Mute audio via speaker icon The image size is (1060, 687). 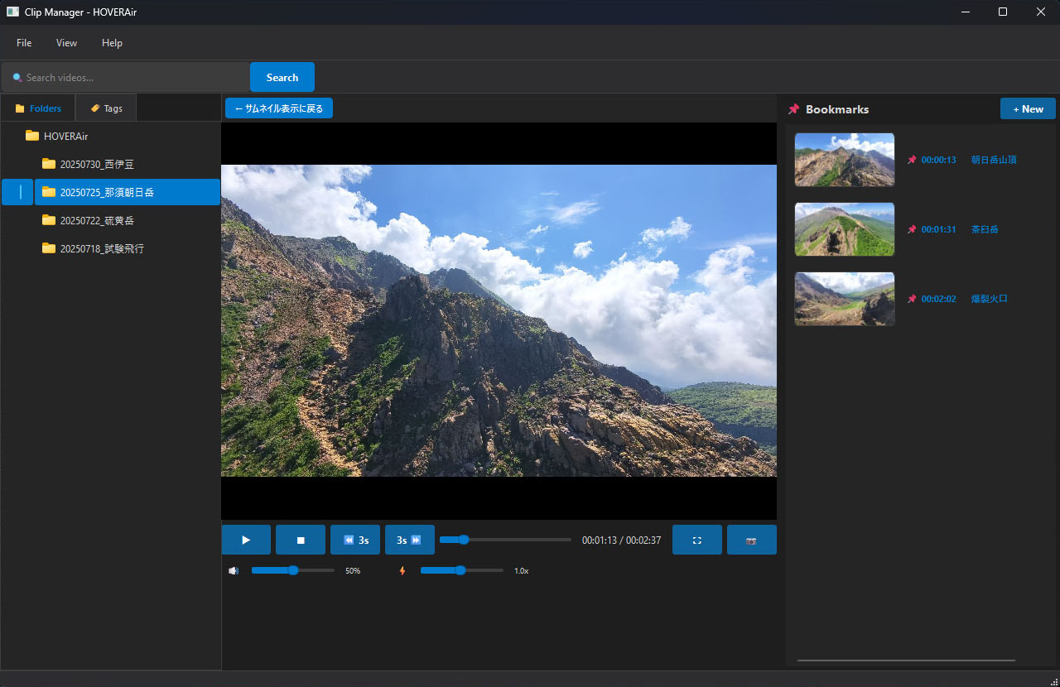[x=234, y=570]
